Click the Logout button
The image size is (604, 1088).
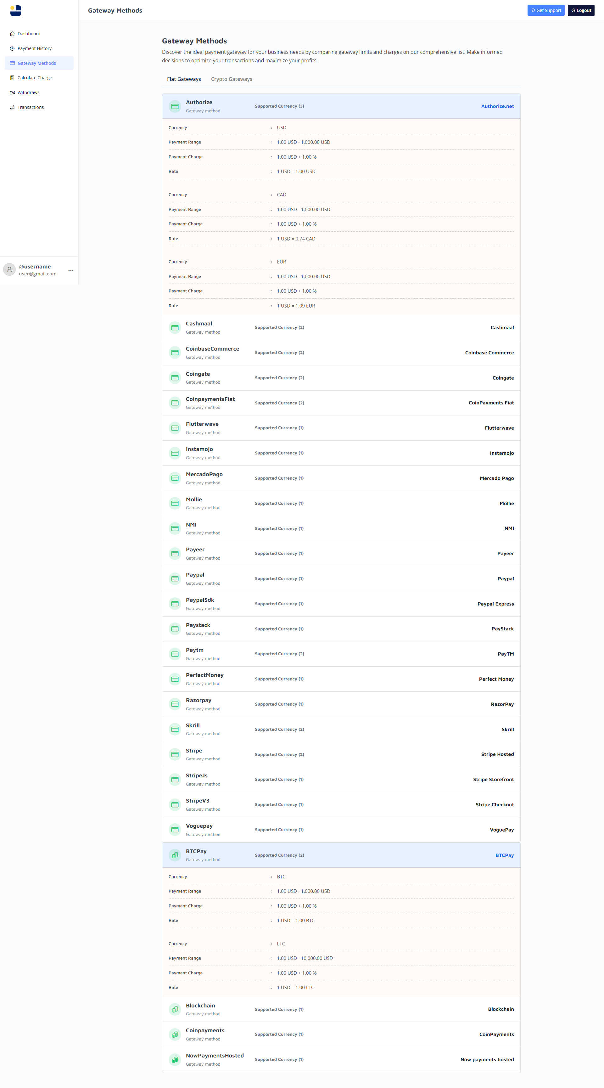pyautogui.click(x=581, y=11)
